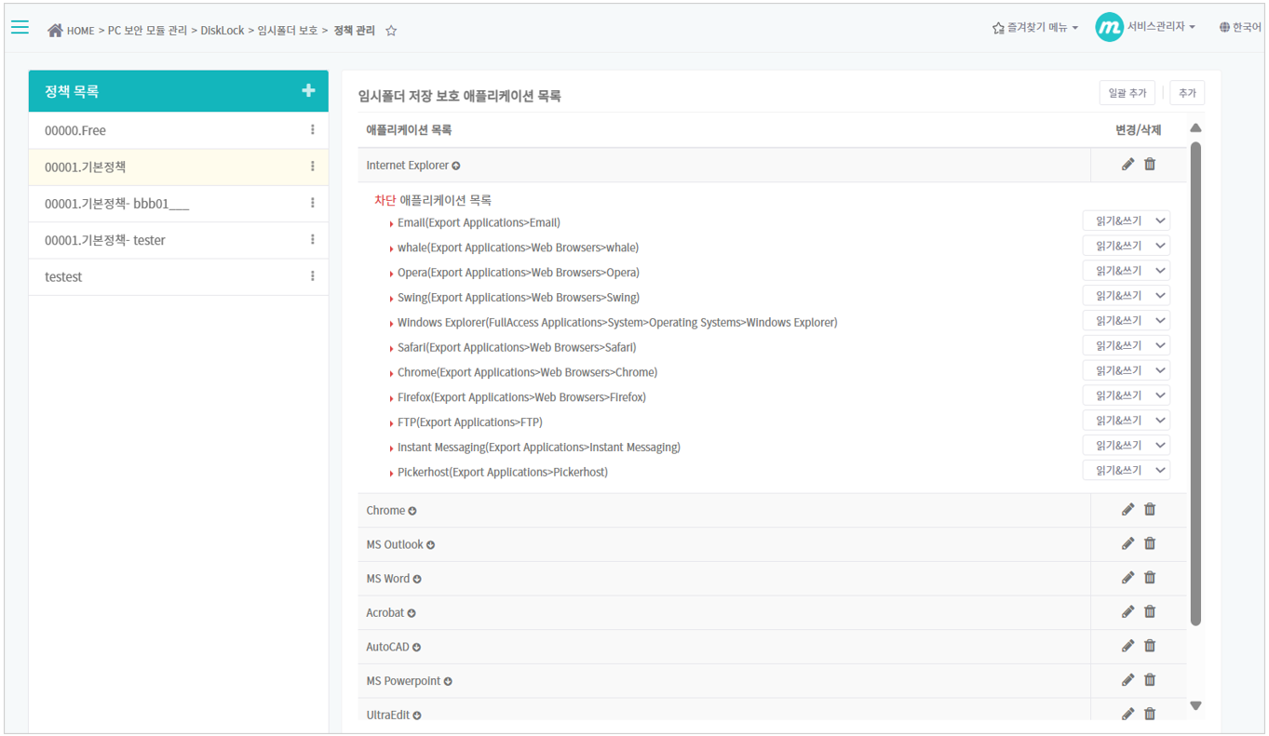Screen dimensions: 1269x736
Task: Open kebab menu for 00001.기본정책- tester
Action: pos(313,239)
